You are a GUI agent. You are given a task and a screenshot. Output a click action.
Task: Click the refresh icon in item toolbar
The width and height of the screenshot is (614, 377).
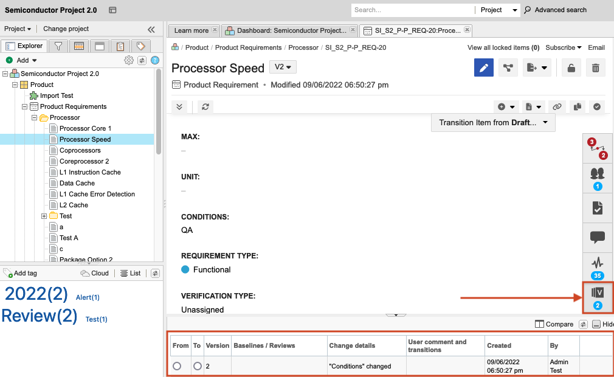205,106
